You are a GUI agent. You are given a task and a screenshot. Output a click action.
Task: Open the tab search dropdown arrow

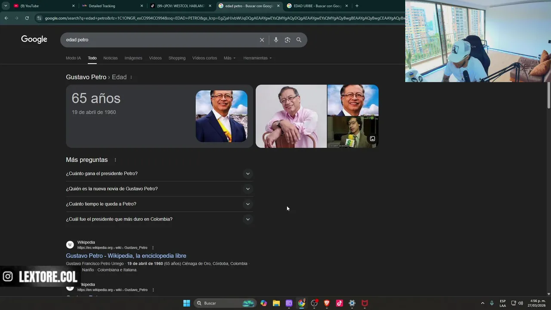[x=6, y=6]
